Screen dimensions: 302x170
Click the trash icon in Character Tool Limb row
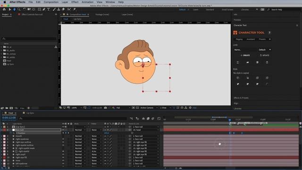coord(267,62)
